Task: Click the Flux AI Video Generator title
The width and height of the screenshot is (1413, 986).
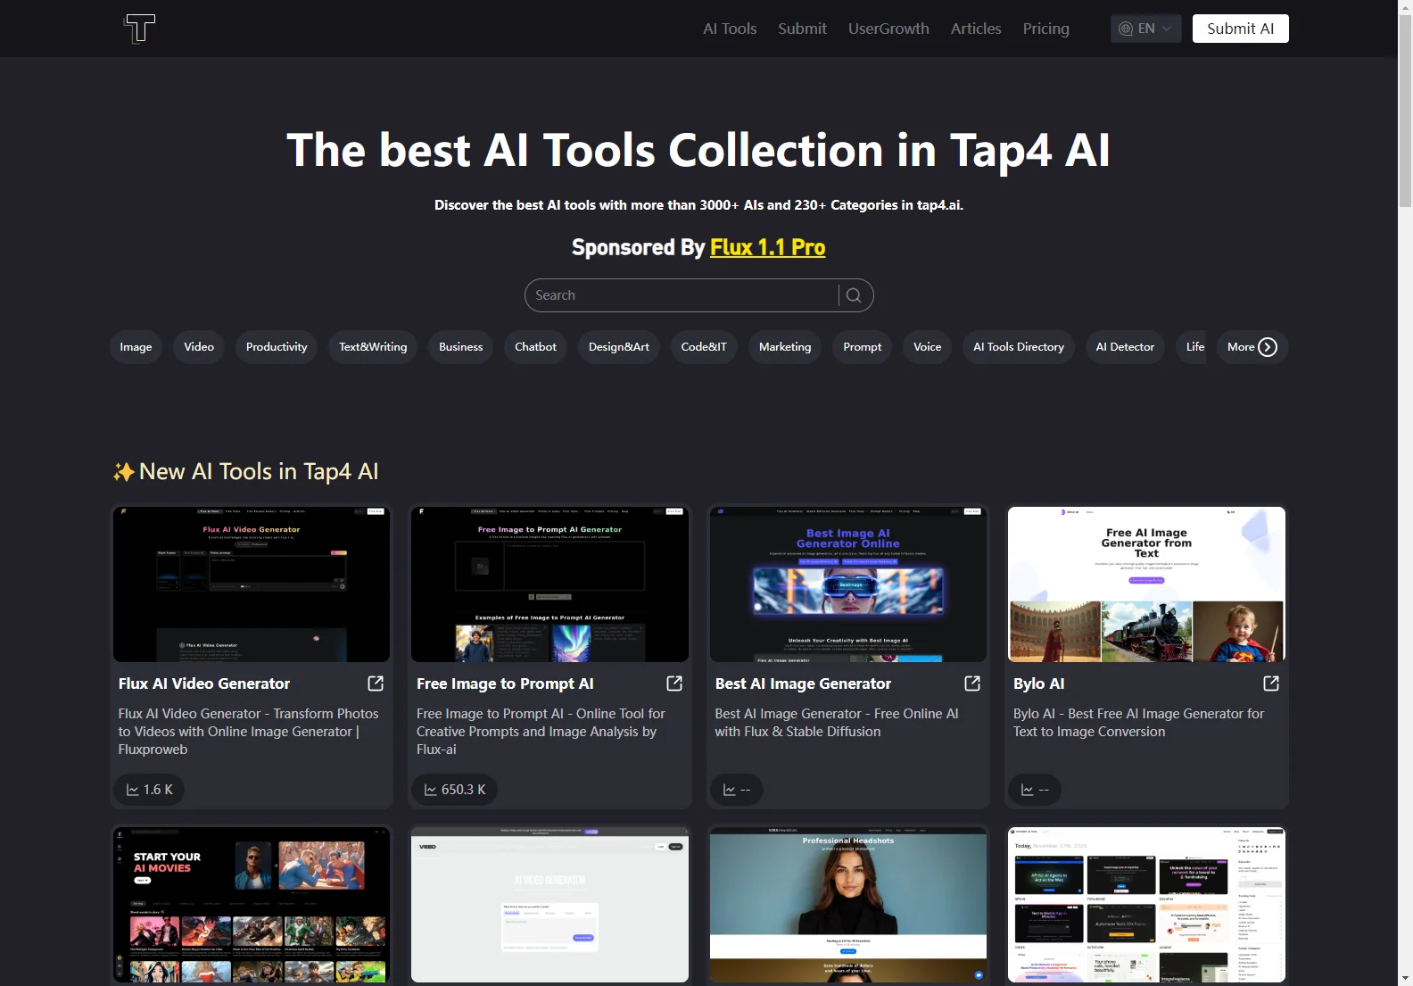Action: 204,684
